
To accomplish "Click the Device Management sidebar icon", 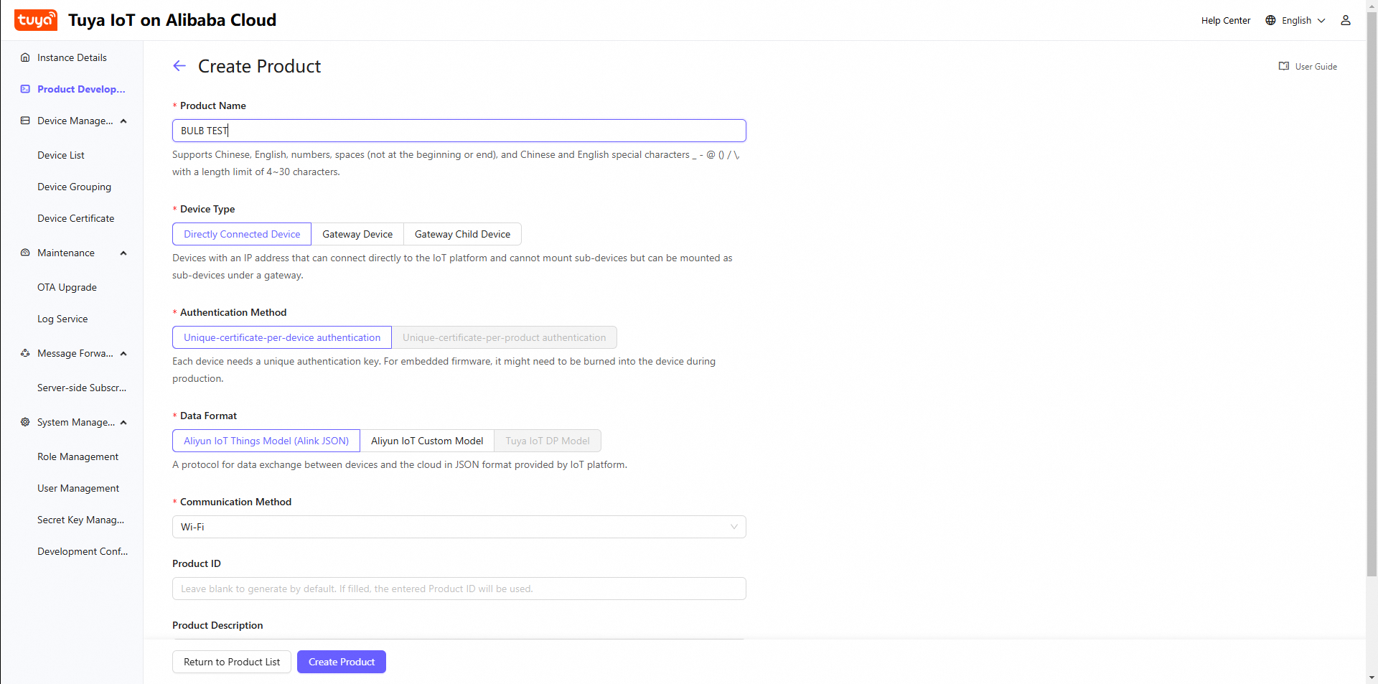I will [x=25, y=121].
